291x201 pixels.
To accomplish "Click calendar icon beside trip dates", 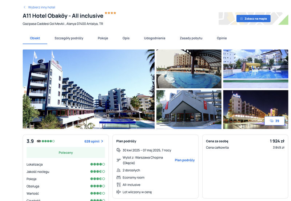I will 119,150.
